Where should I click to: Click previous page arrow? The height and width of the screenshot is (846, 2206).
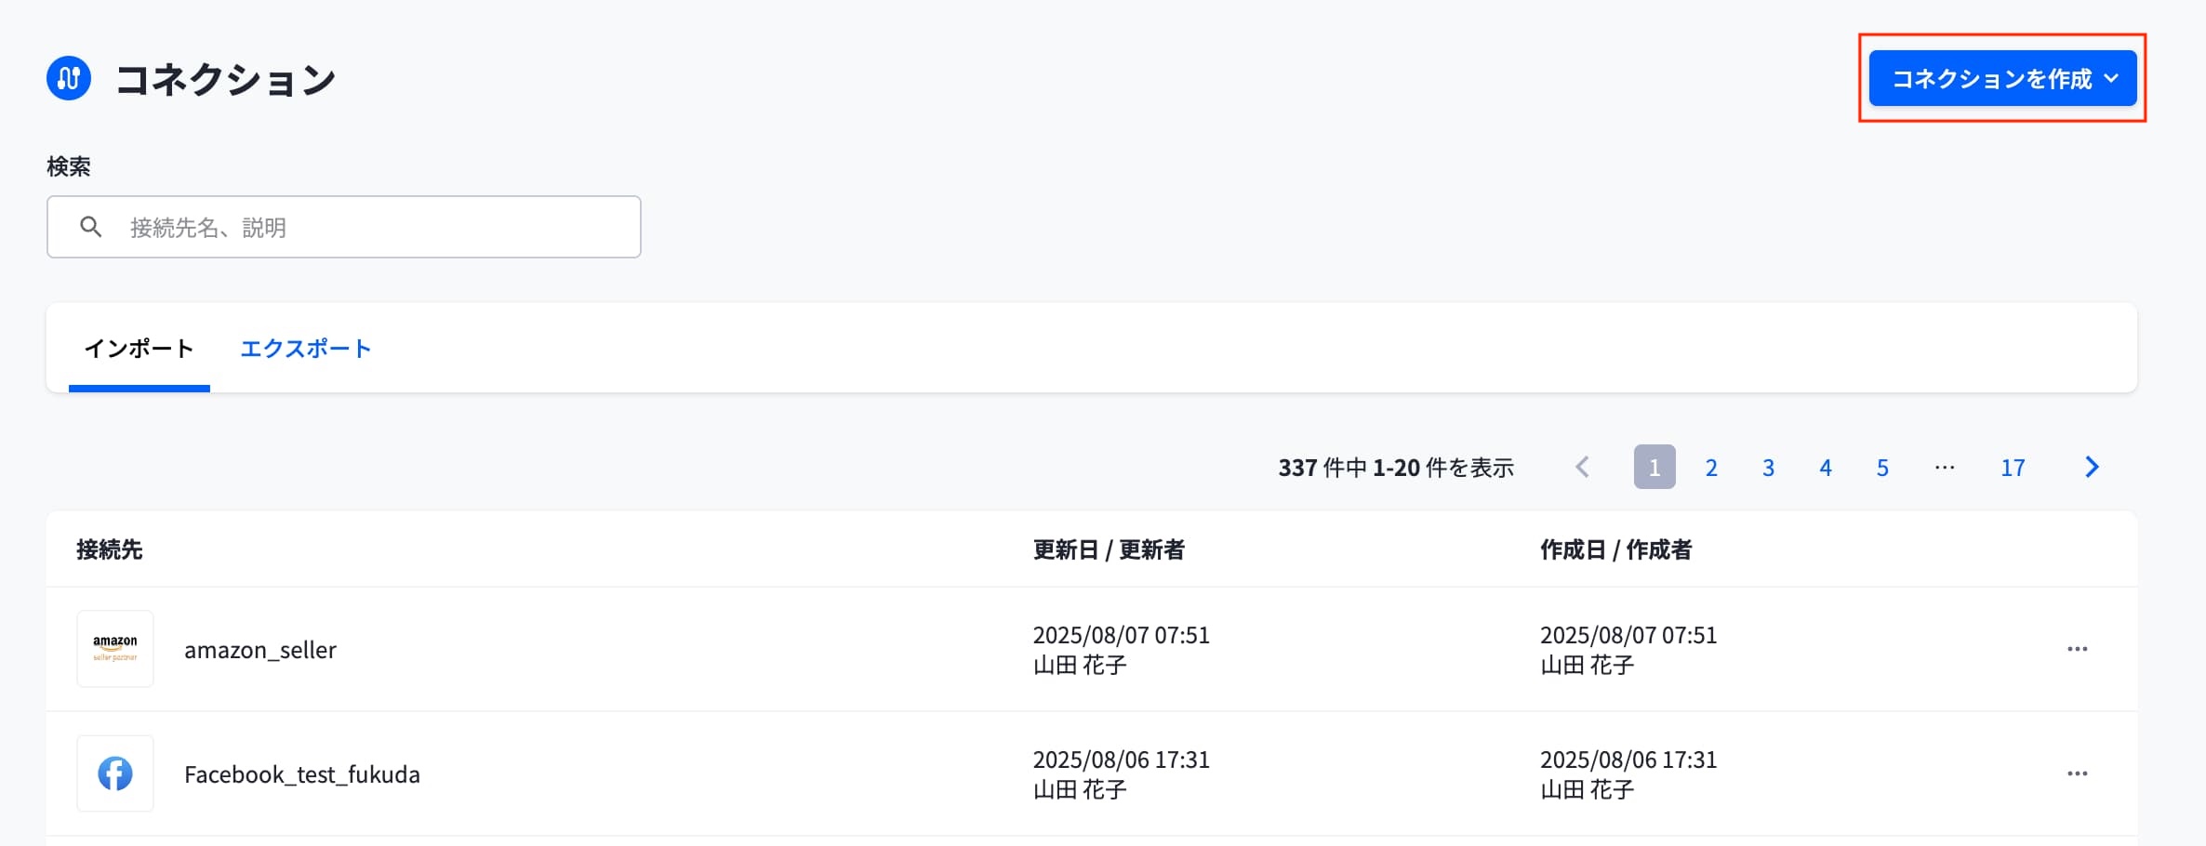pyautogui.click(x=1582, y=467)
